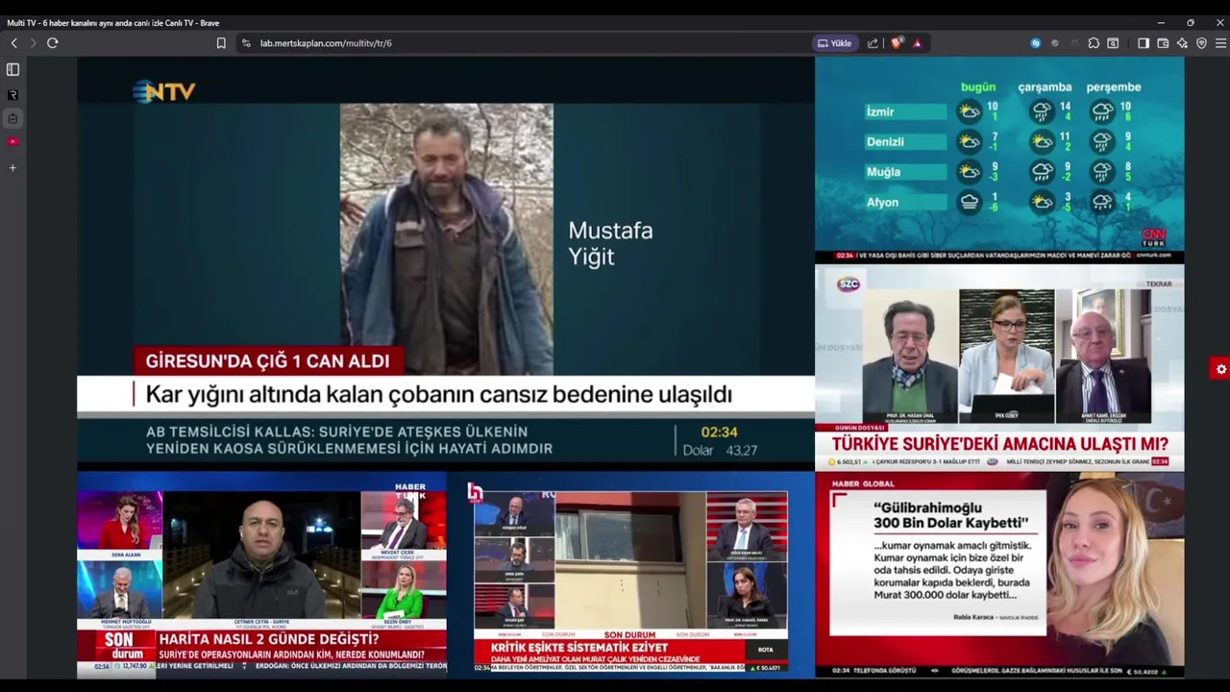
Task: Click the NTV live stream tile
Action: coord(446,263)
